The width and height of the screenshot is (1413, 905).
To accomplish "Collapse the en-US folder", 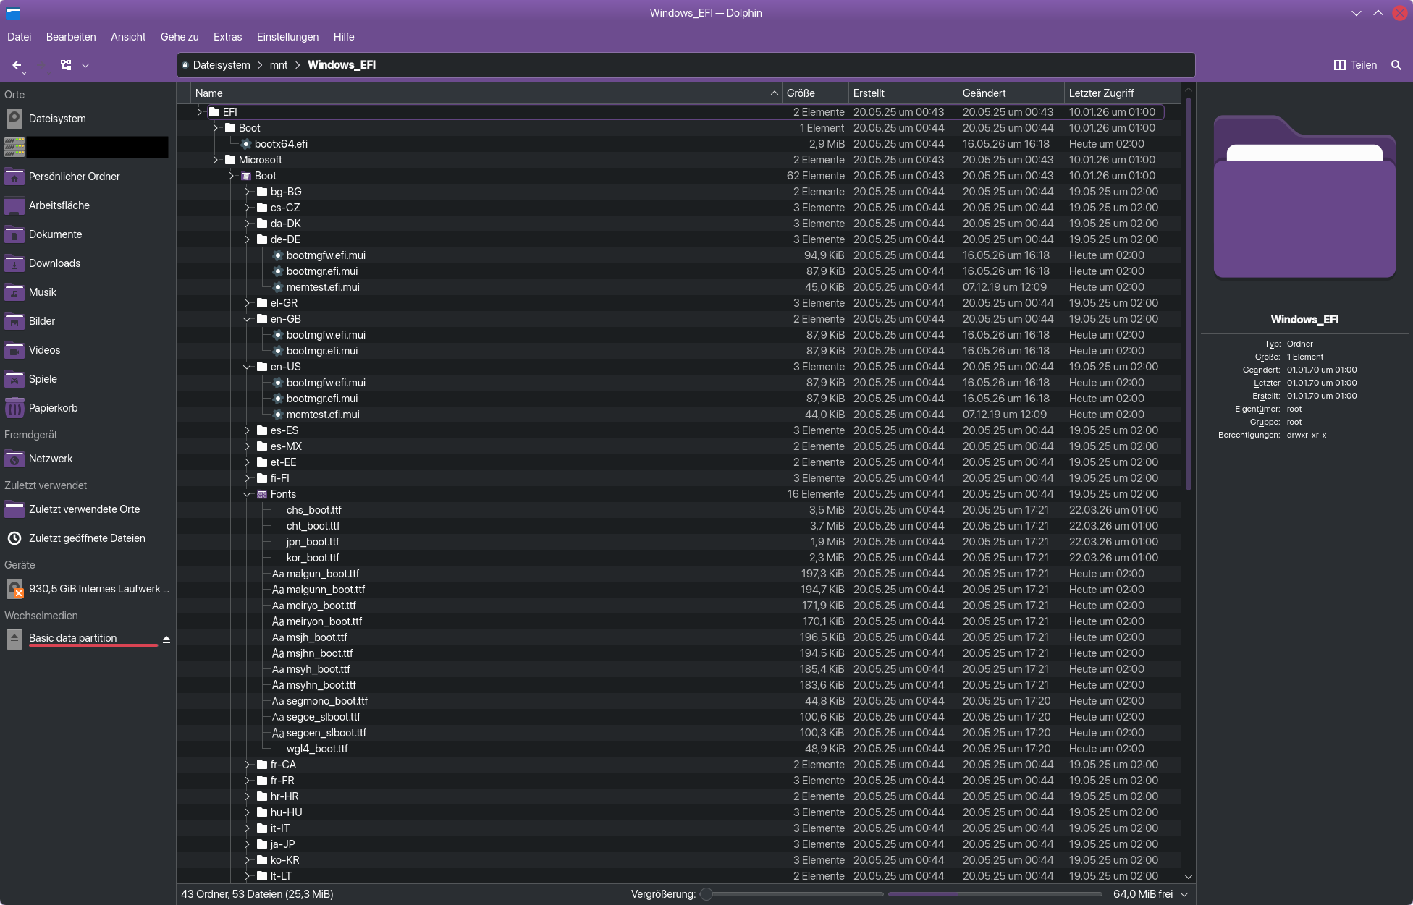I will click(247, 367).
